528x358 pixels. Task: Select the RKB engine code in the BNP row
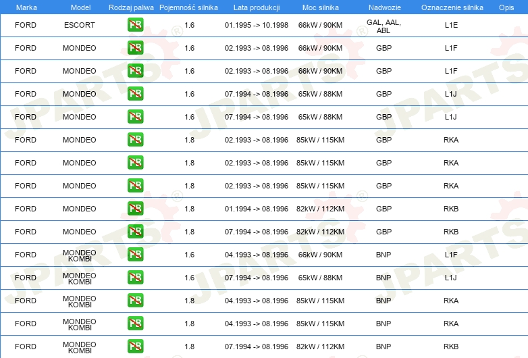[451, 347]
